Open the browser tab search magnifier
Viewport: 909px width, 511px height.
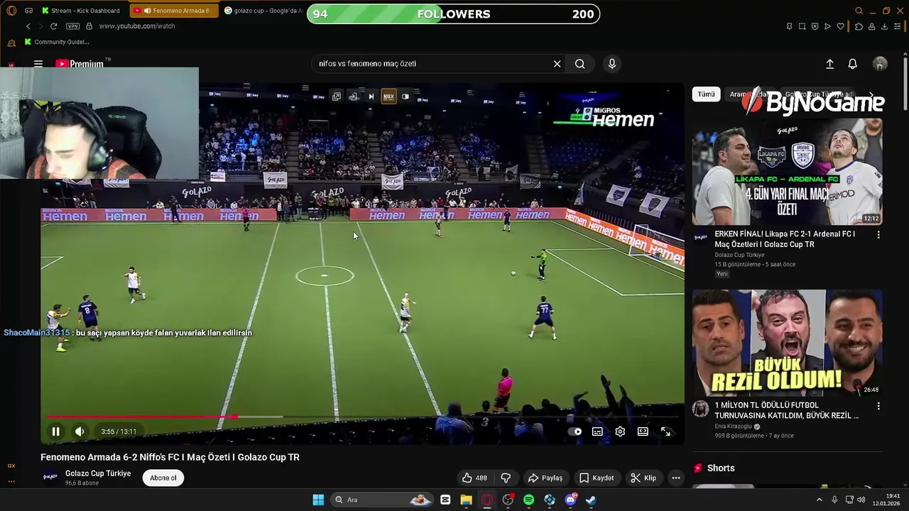[x=859, y=11]
